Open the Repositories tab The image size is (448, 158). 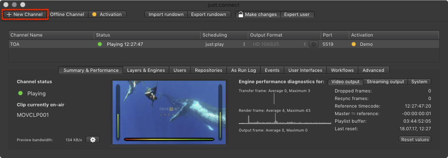click(x=208, y=70)
